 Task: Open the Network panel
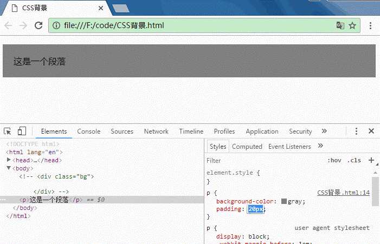tap(156, 131)
